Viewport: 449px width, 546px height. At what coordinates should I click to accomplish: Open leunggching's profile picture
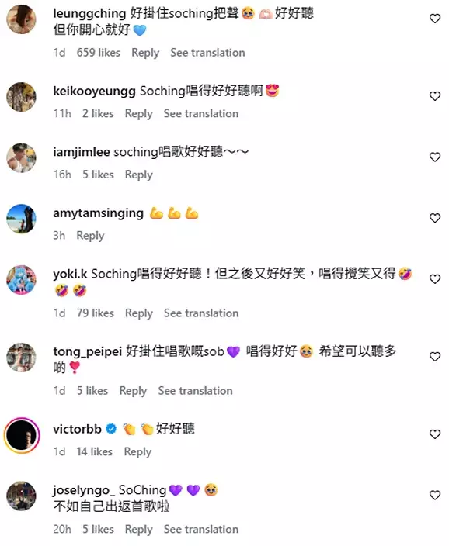point(21,19)
